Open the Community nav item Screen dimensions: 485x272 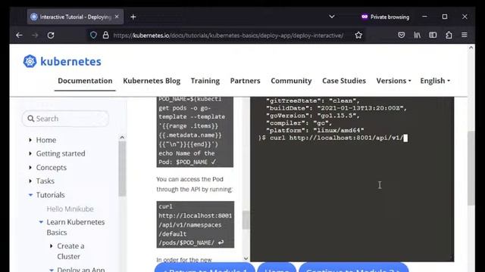[x=291, y=81]
